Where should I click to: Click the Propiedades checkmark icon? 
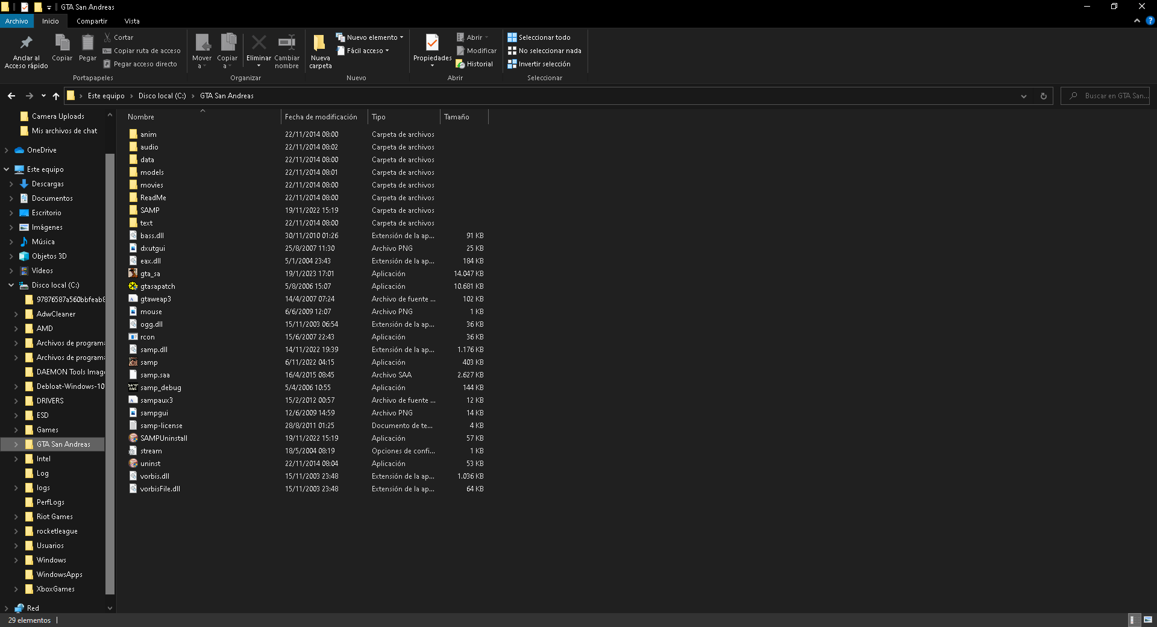point(432,43)
